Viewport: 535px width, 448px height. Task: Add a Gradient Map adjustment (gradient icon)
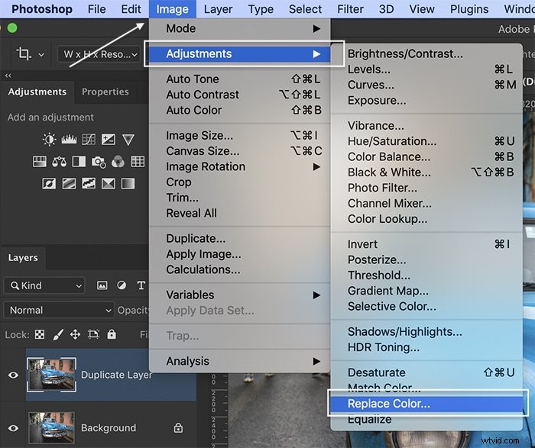[x=128, y=184]
